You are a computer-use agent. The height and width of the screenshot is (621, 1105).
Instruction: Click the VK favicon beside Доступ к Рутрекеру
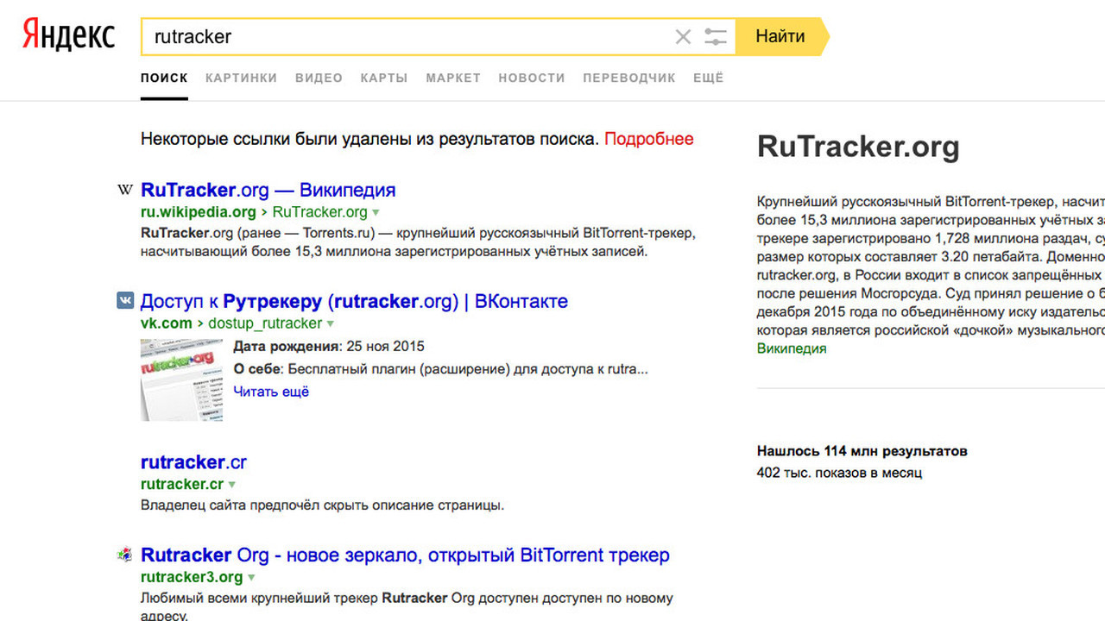(125, 300)
